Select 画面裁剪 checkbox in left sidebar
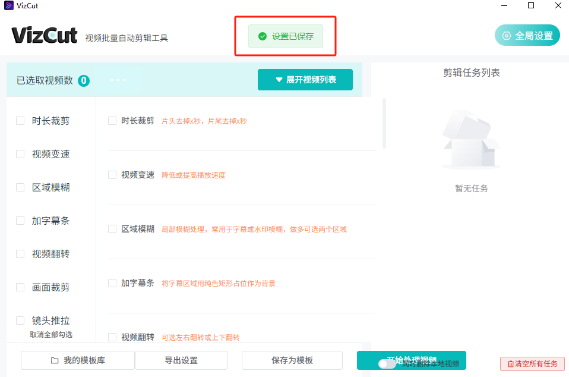The height and width of the screenshot is (377, 569). click(20, 287)
